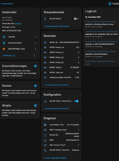The width and height of the screenshot is (119, 161).
Task: Open the three-dot menu in Geräte-Info
Action: click(x=34, y=56)
